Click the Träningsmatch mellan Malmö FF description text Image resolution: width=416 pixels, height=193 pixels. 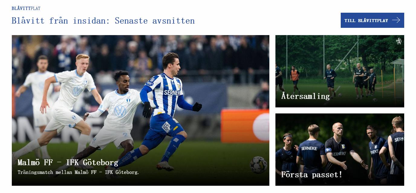78,172
